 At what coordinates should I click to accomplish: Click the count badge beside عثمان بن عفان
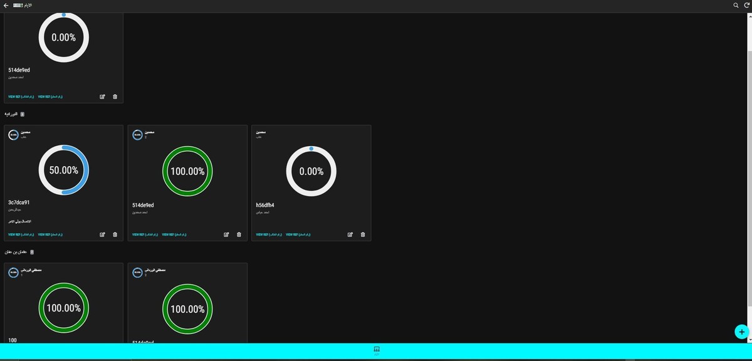(x=32, y=252)
